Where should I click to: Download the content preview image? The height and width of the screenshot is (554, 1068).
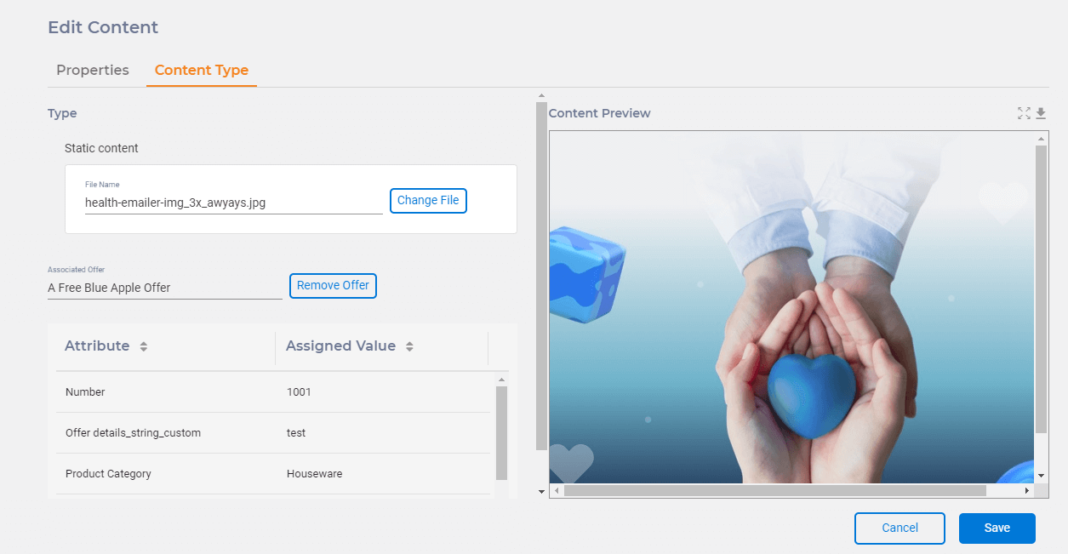1041,113
